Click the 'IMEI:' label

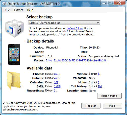pyautogui.click(x=84, y=52)
